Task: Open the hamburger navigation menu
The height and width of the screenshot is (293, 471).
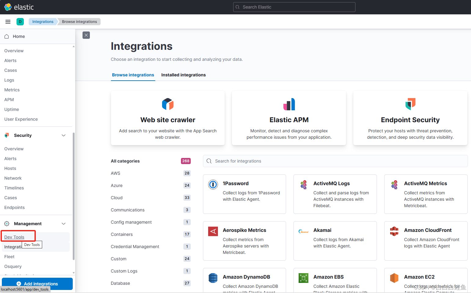Action: [x=8, y=21]
